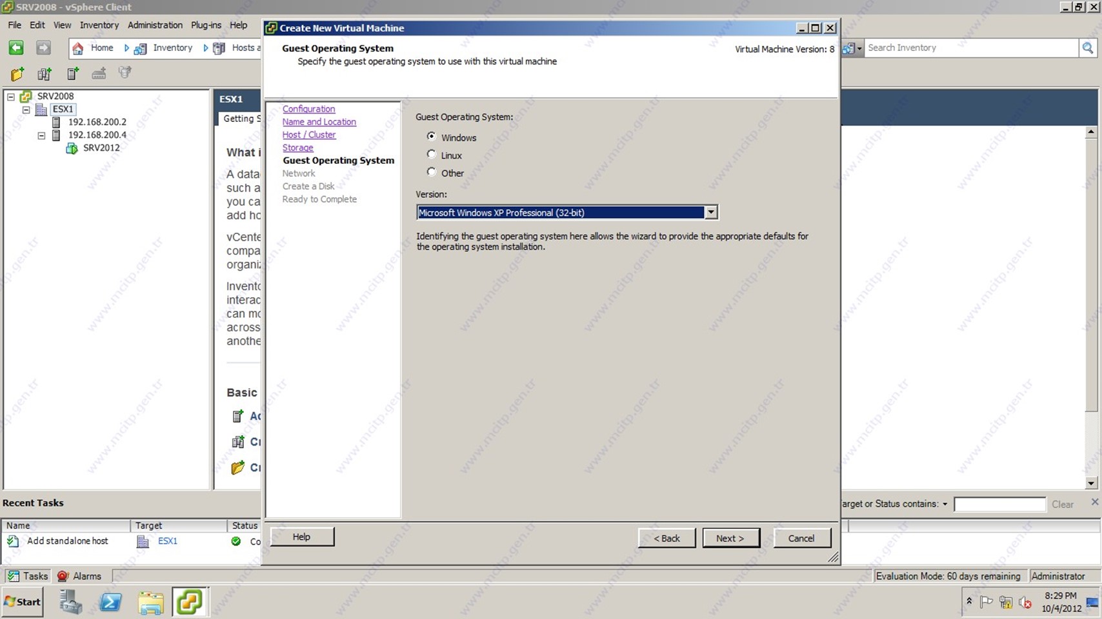Click the Home icon in the navigation bar
1102x619 pixels.
78,48
